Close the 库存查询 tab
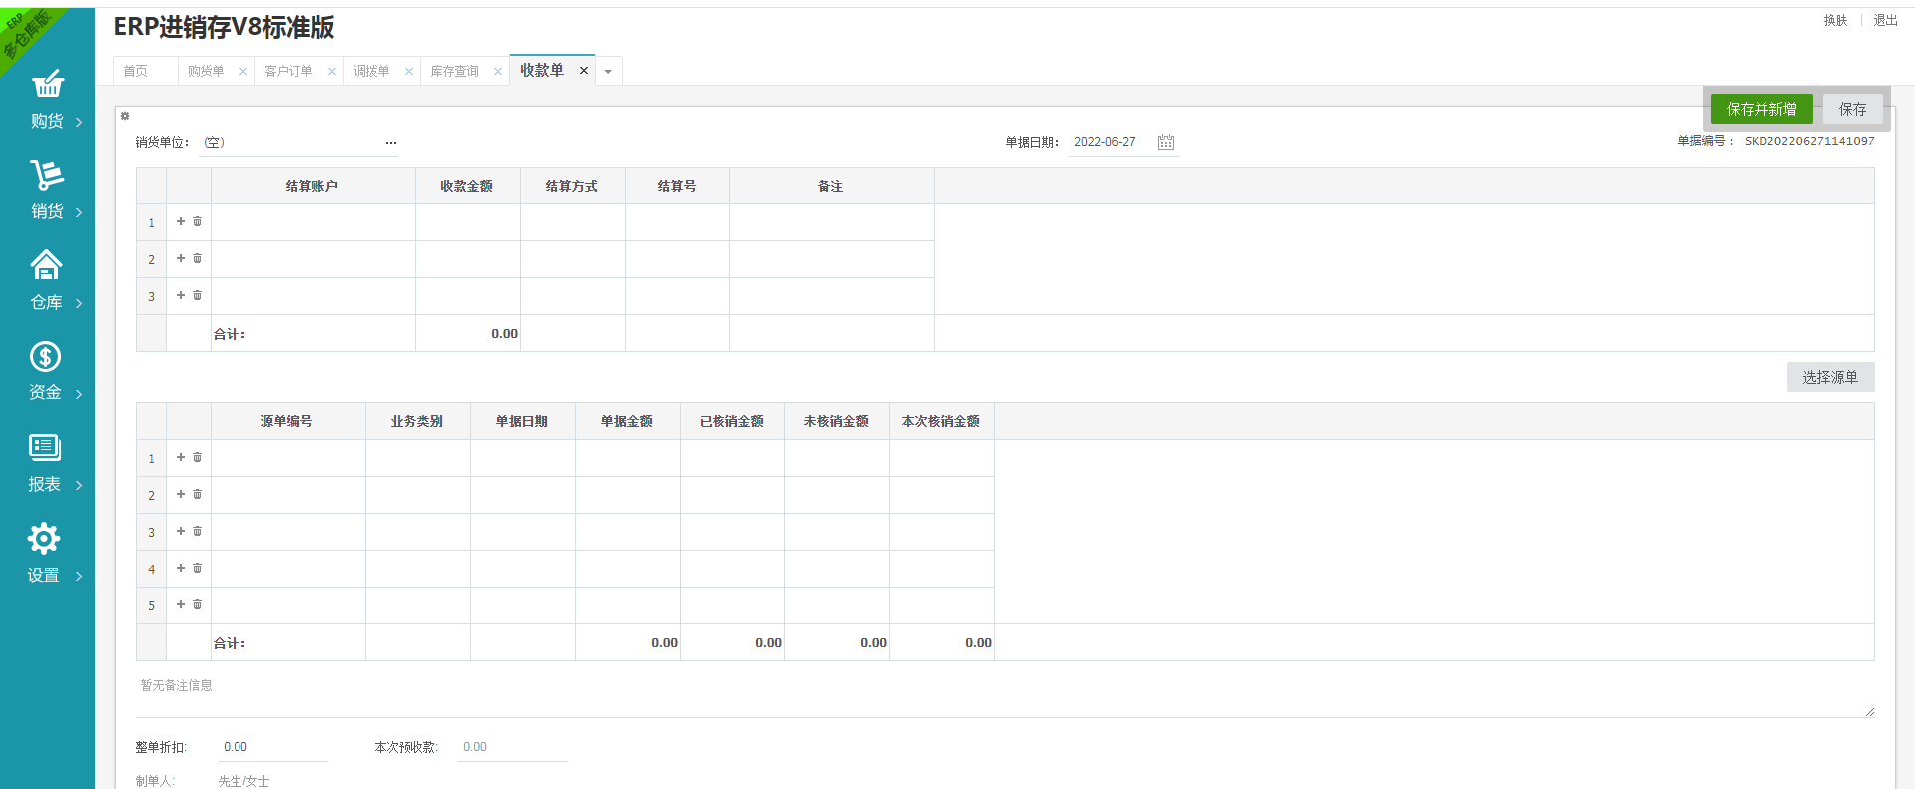Screen dimensions: 1915x789 tap(497, 71)
